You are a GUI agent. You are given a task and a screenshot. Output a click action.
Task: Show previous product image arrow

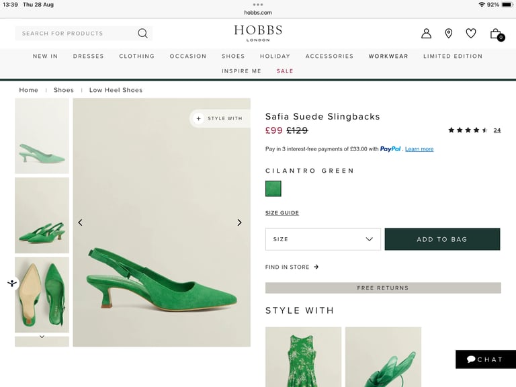81,222
